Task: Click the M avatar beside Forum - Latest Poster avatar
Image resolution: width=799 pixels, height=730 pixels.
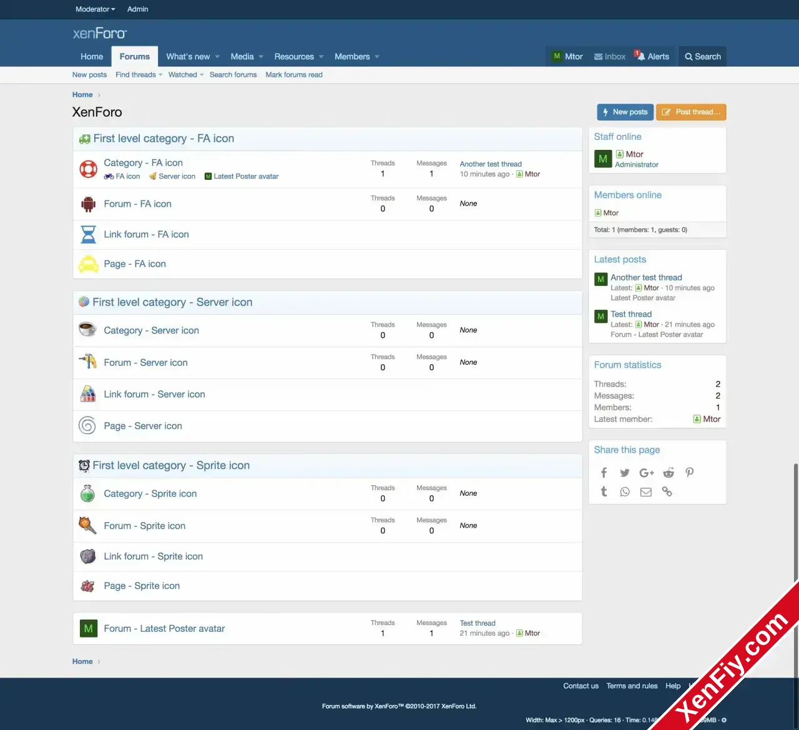Action: click(89, 628)
